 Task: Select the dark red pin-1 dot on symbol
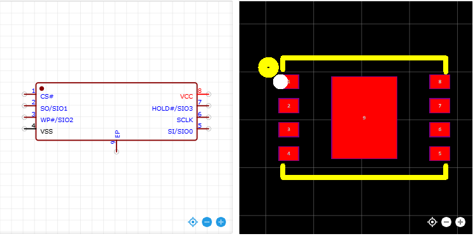click(x=42, y=88)
